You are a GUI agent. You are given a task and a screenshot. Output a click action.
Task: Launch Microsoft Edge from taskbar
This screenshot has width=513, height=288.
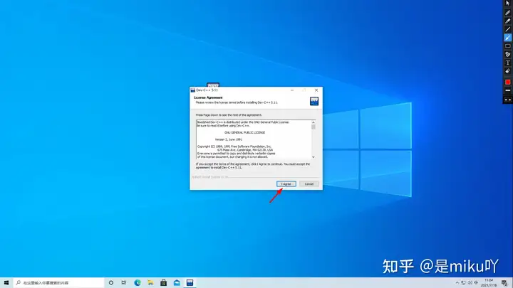pyautogui.click(x=138, y=282)
